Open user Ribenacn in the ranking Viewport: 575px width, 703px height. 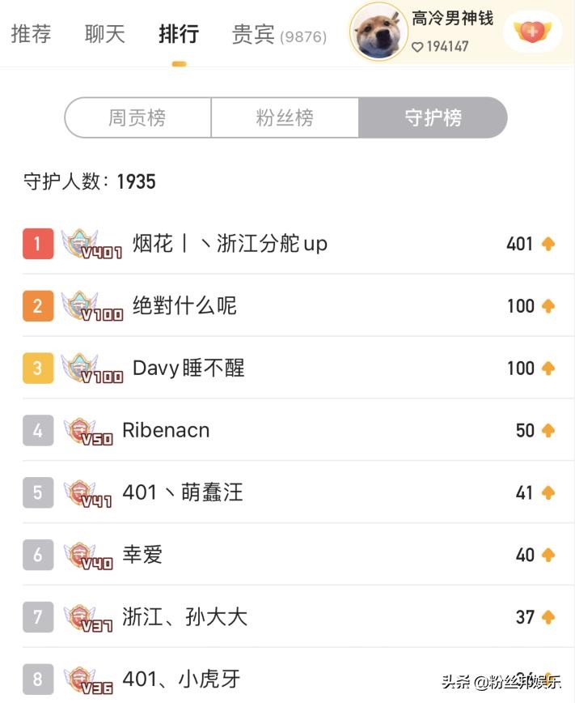tap(166, 431)
